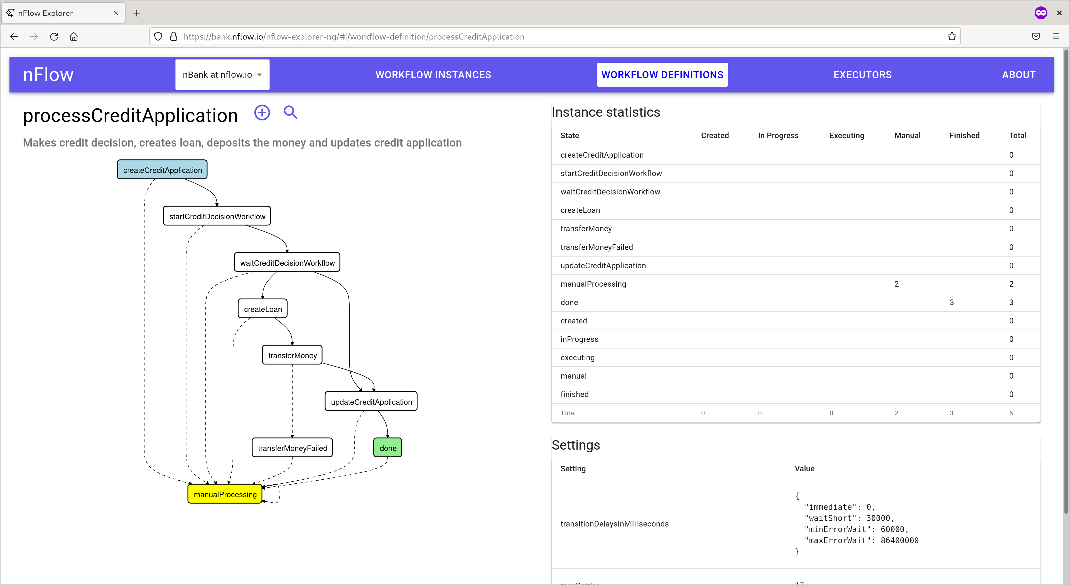Image resolution: width=1070 pixels, height=585 pixels.
Task: Select the yellow manualProcessing state node
Action: pos(225,494)
